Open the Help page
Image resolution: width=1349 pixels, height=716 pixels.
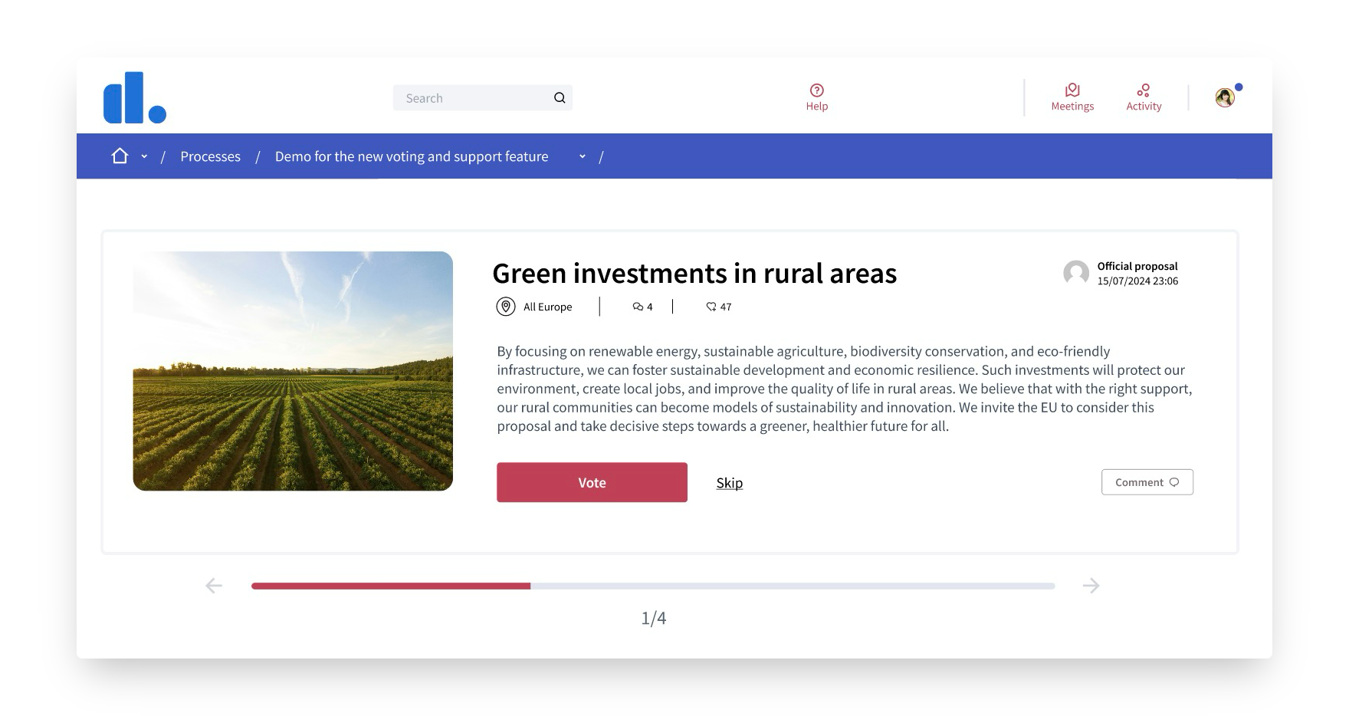(816, 97)
